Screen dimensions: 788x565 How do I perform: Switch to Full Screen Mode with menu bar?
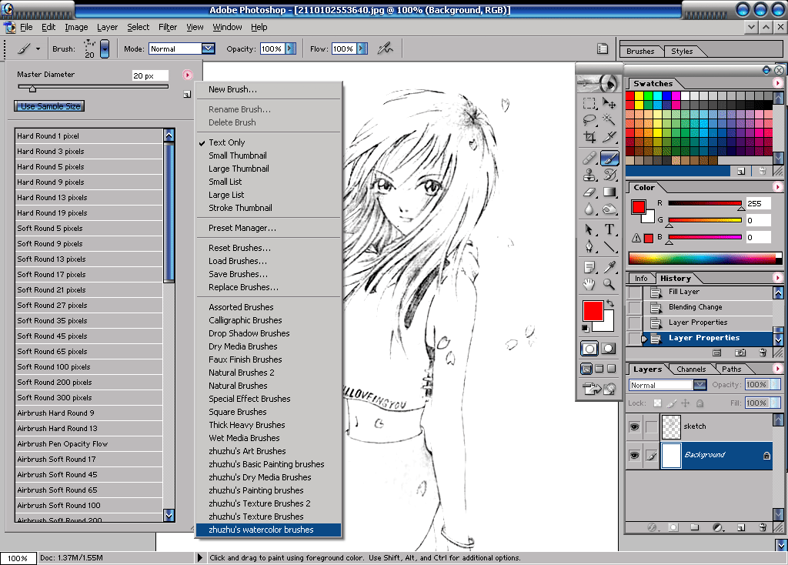tap(599, 369)
